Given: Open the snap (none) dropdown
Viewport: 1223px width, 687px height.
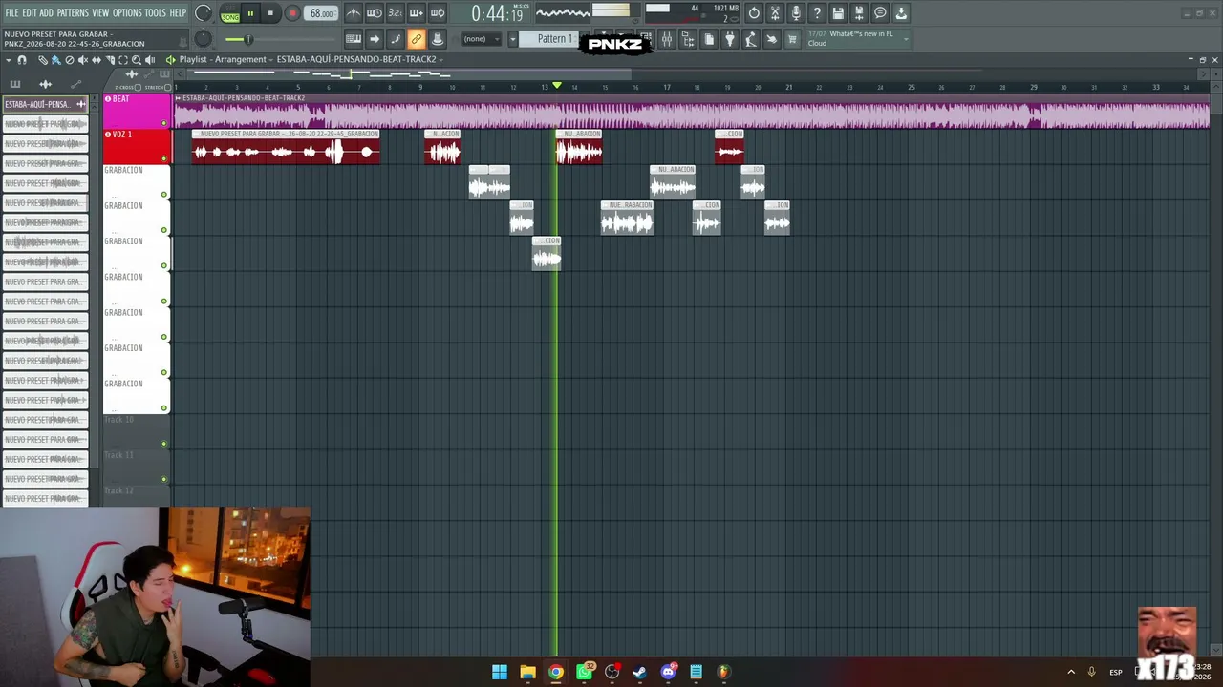Looking at the screenshot, I should click(481, 39).
